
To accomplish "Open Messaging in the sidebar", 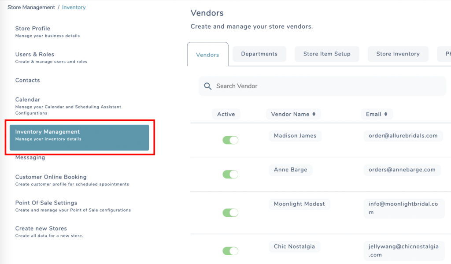I will click(30, 157).
